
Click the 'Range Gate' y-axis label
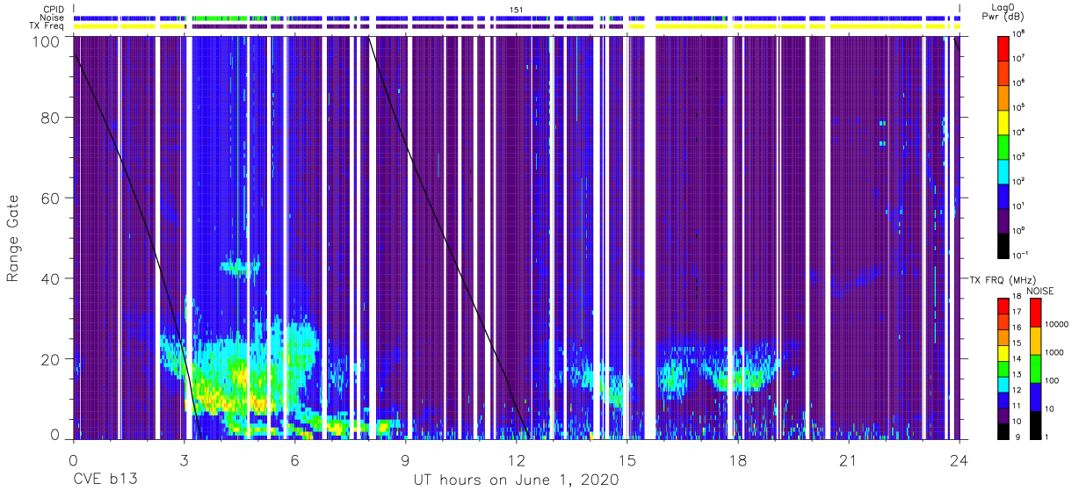coord(14,238)
